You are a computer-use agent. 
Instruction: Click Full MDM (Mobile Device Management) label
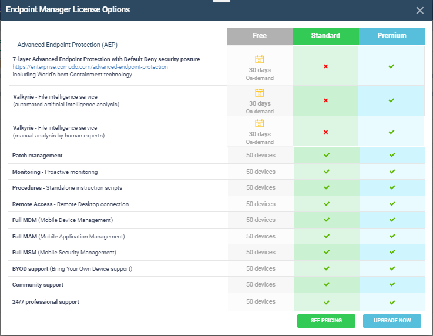pos(62,220)
